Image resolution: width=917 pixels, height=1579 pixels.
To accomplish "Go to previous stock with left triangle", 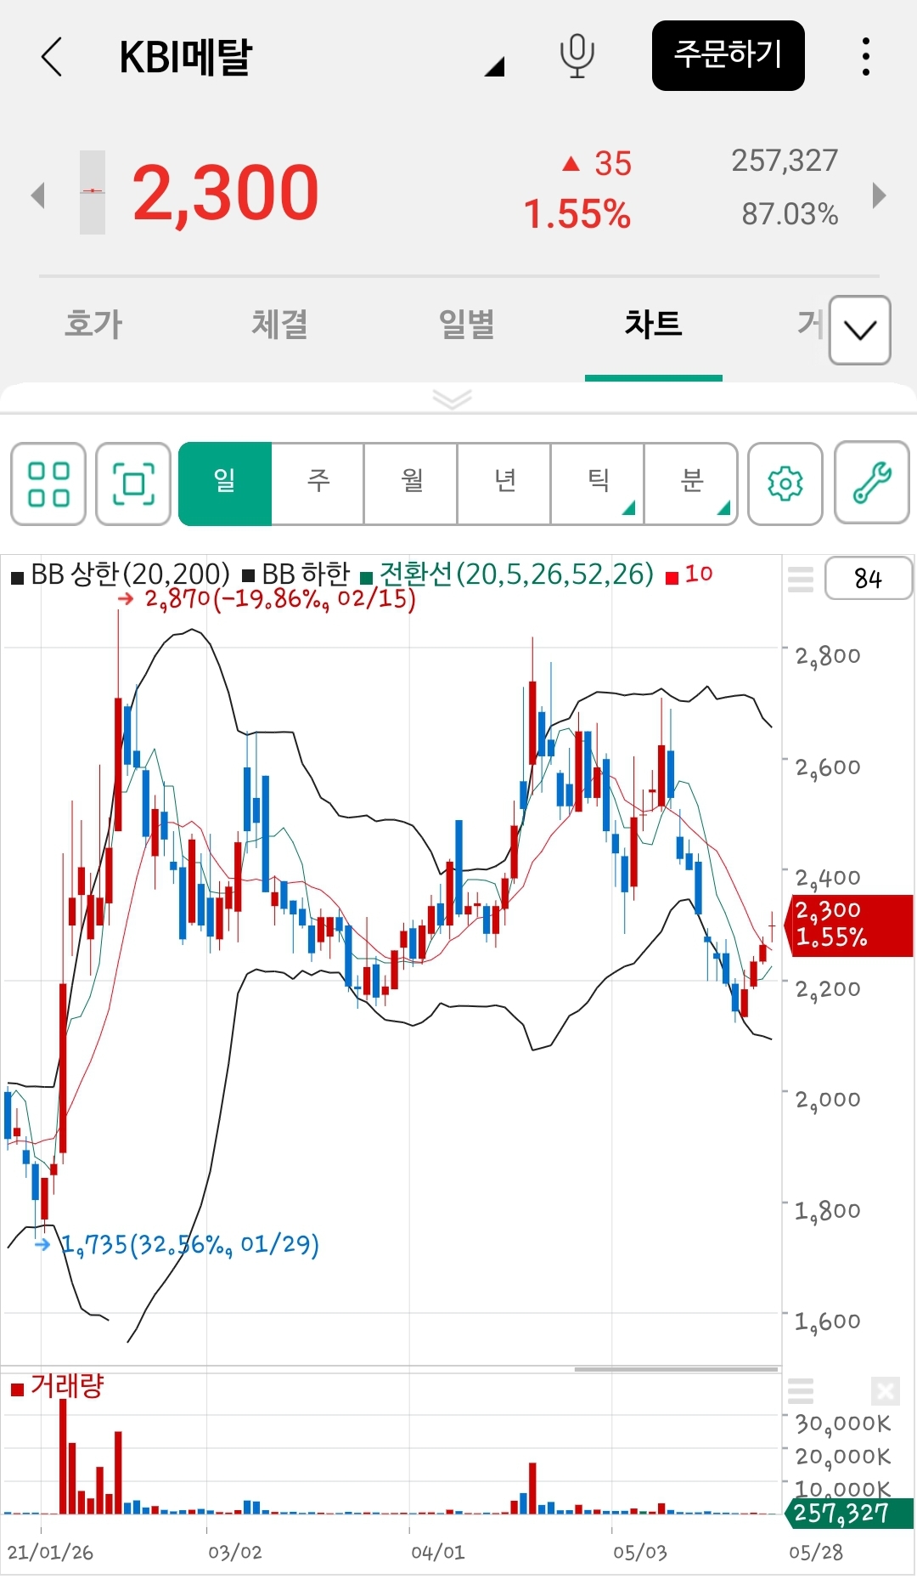I will pyautogui.click(x=37, y=195).
